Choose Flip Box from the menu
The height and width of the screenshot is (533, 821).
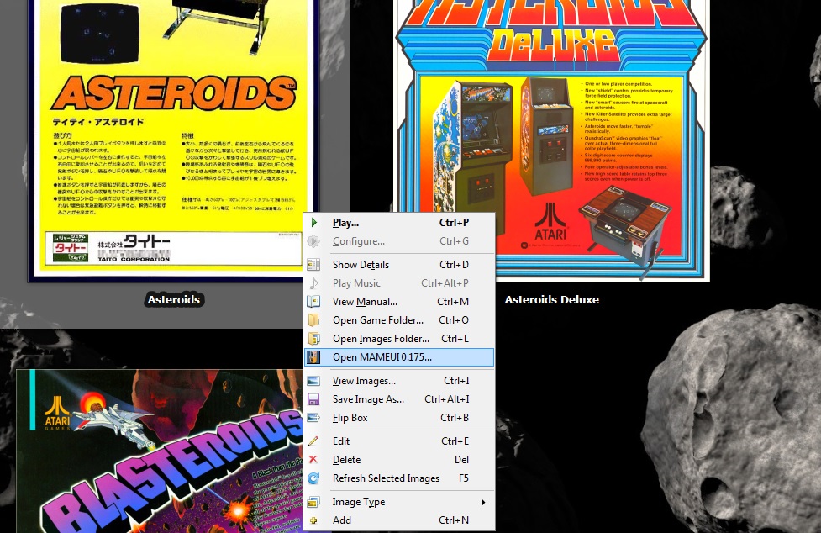click(x=399, y=418)
